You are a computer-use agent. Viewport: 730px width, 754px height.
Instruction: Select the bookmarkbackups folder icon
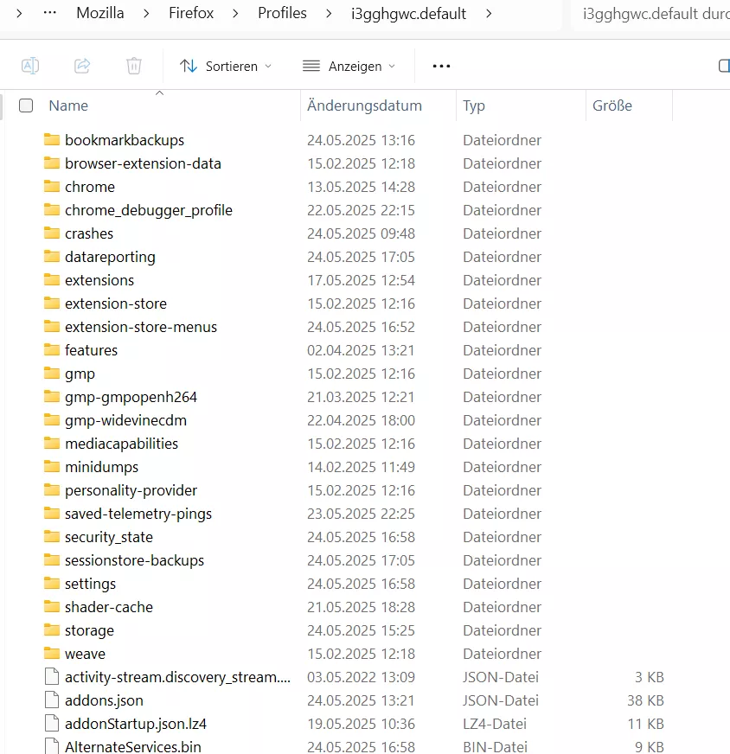51,139
